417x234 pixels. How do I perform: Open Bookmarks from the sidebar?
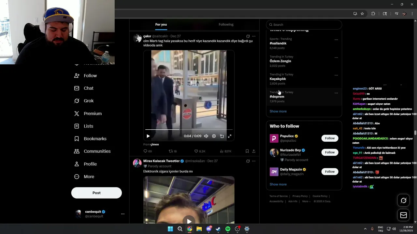(x=90, y=139)
